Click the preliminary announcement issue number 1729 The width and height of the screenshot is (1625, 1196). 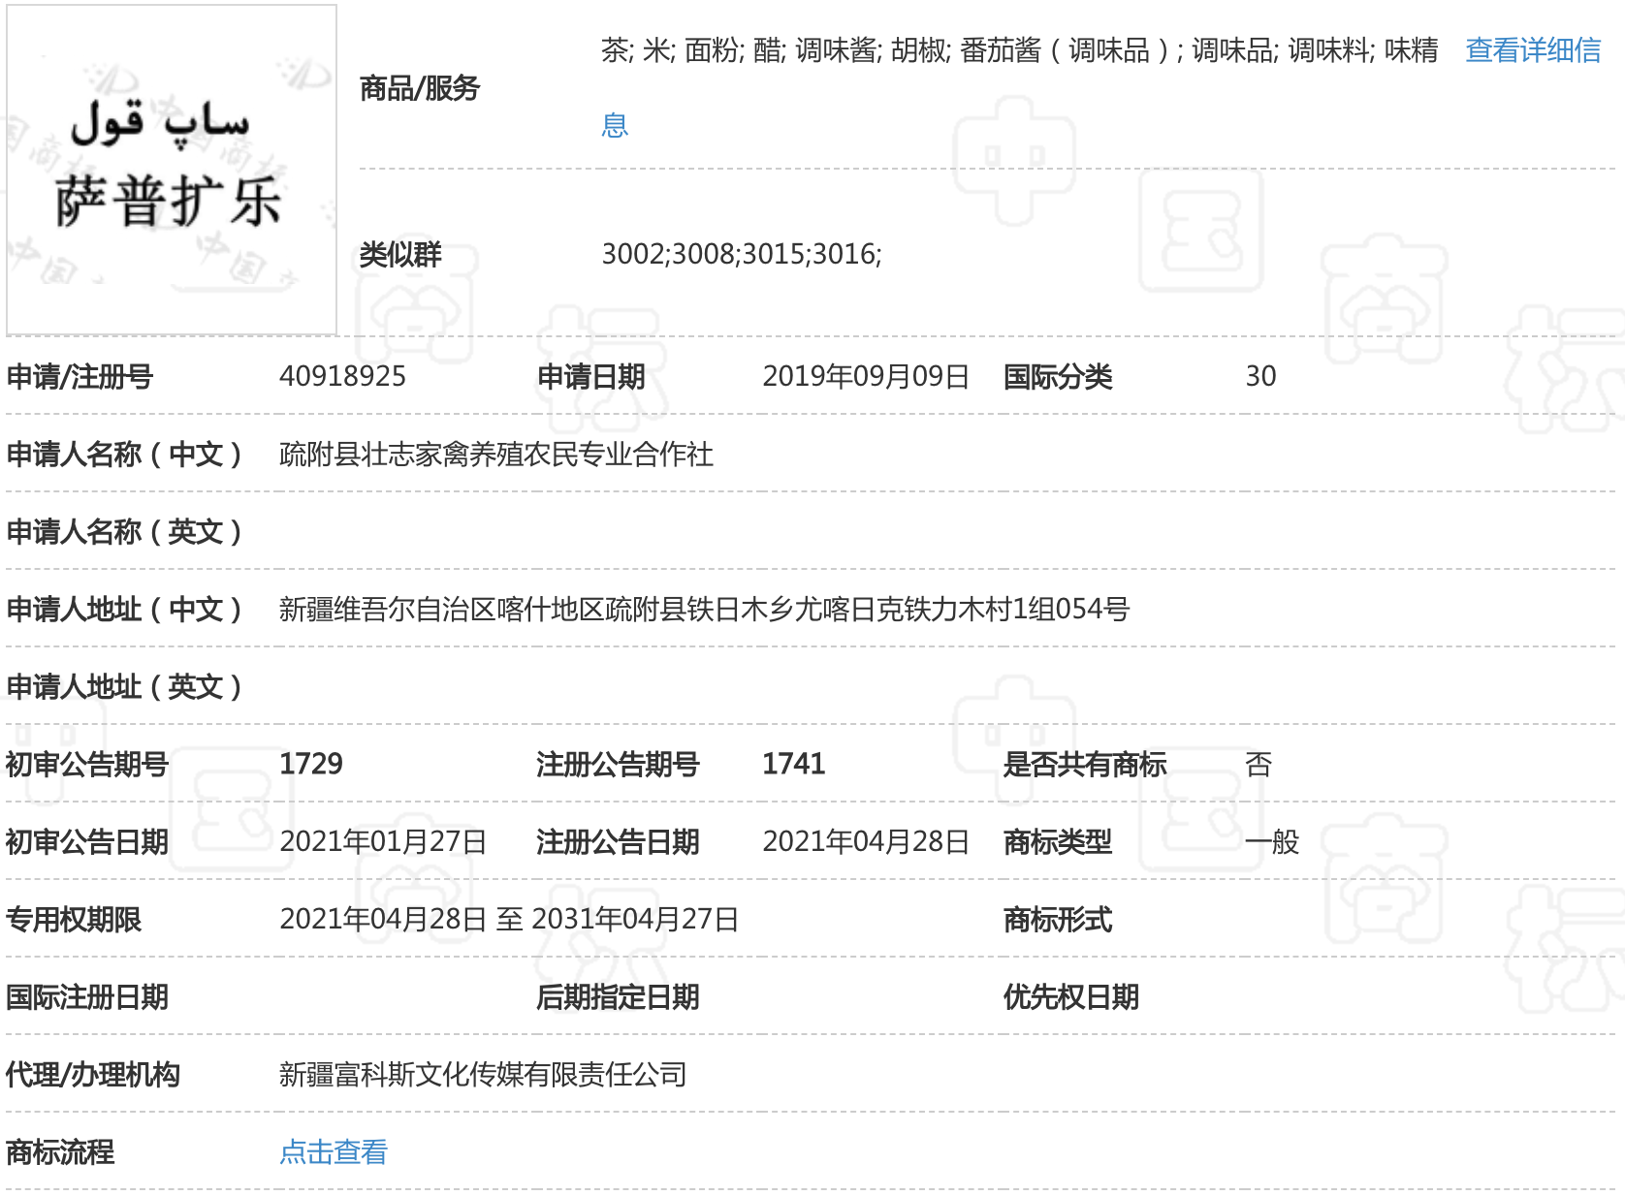310,764
